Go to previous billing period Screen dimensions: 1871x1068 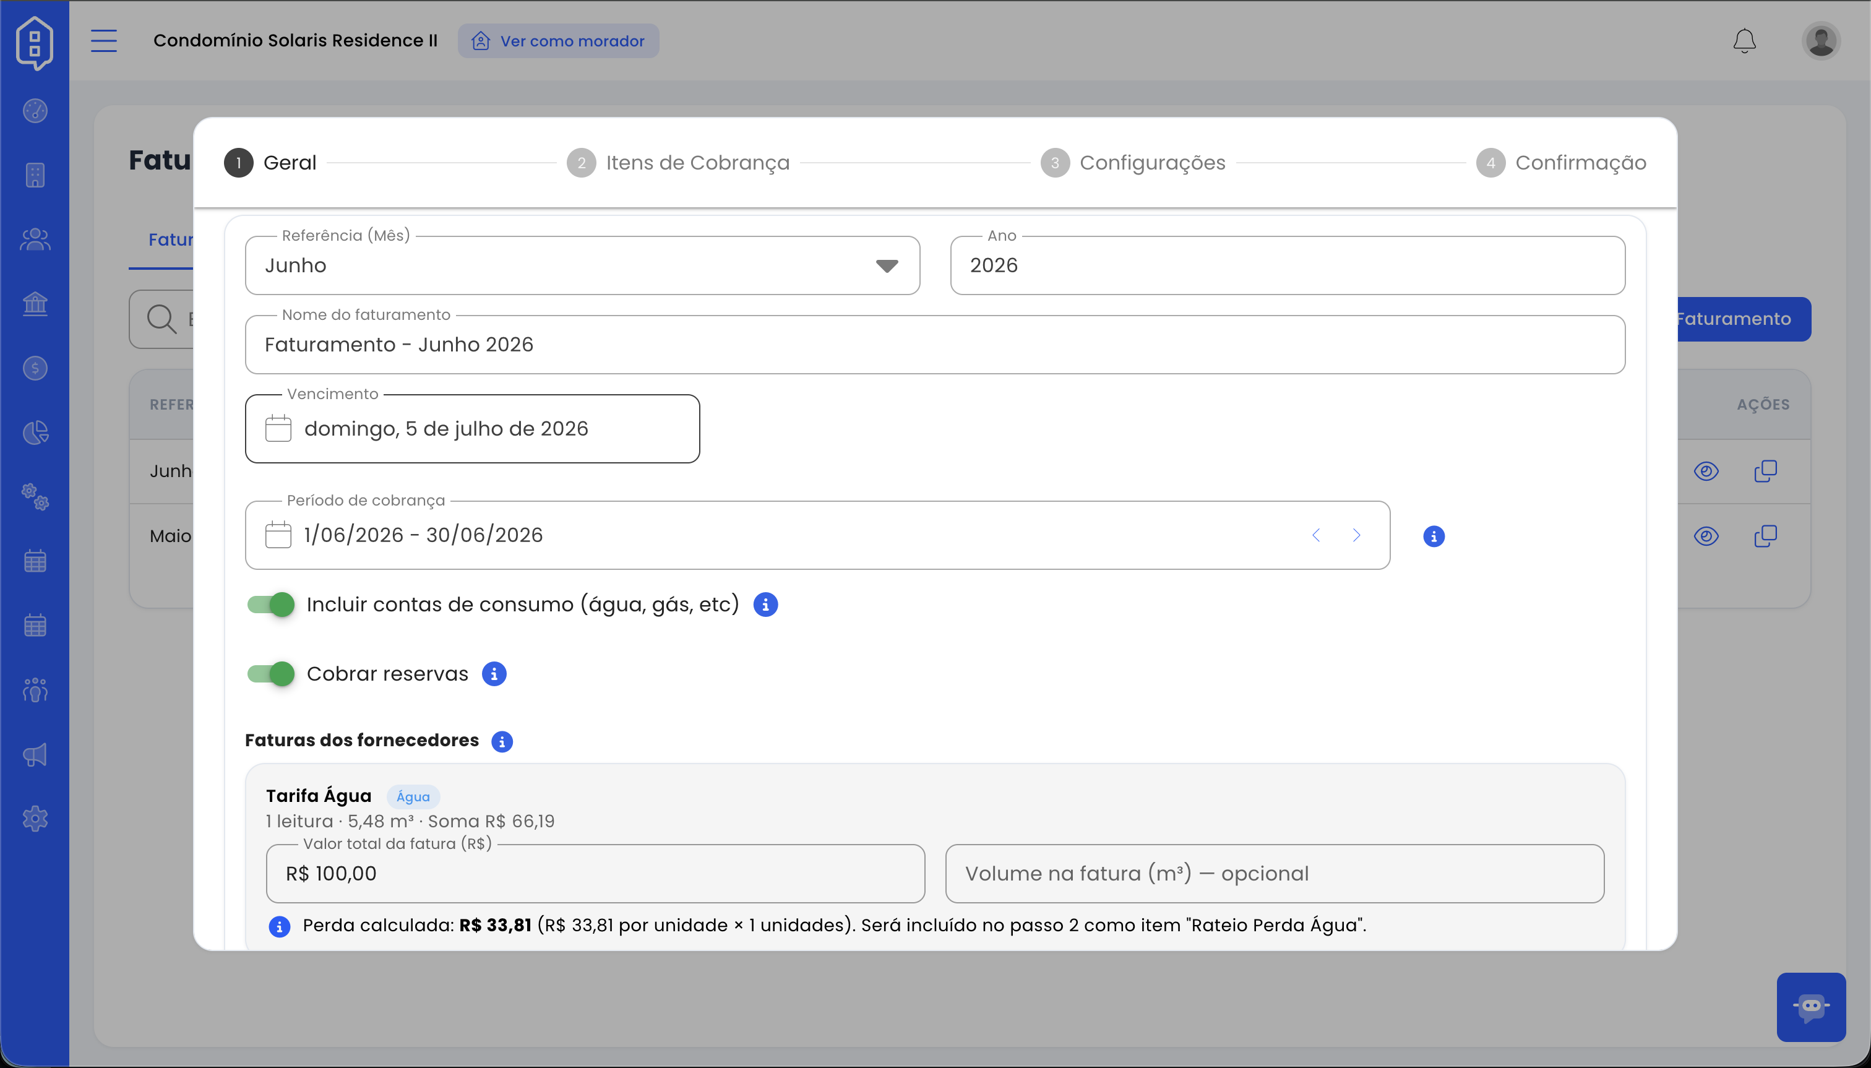(1316, 535)
